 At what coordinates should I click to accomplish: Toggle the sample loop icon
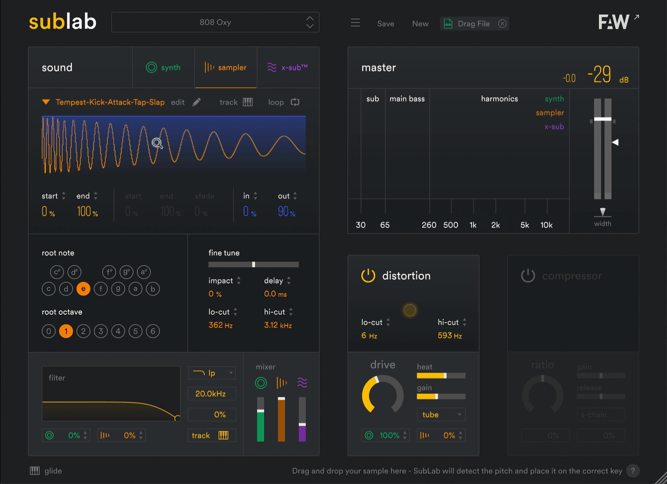295,102
